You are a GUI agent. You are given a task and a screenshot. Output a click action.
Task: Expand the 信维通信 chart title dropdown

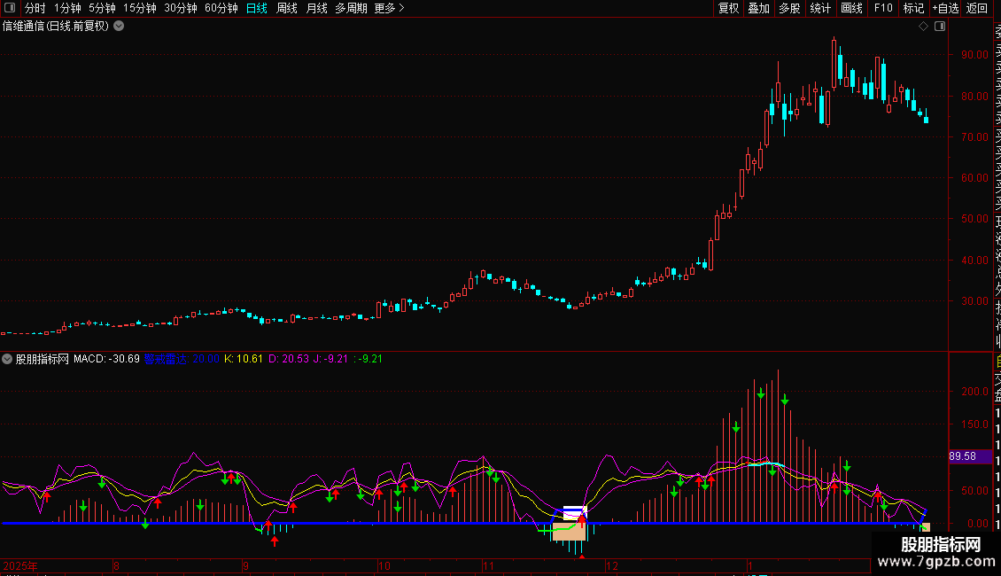point(119,27)
